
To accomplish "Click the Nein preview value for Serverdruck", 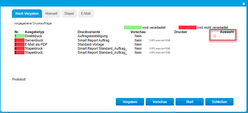I will 138,40.
